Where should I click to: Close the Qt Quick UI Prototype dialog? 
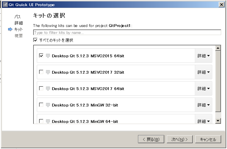(x=221, y=5)
